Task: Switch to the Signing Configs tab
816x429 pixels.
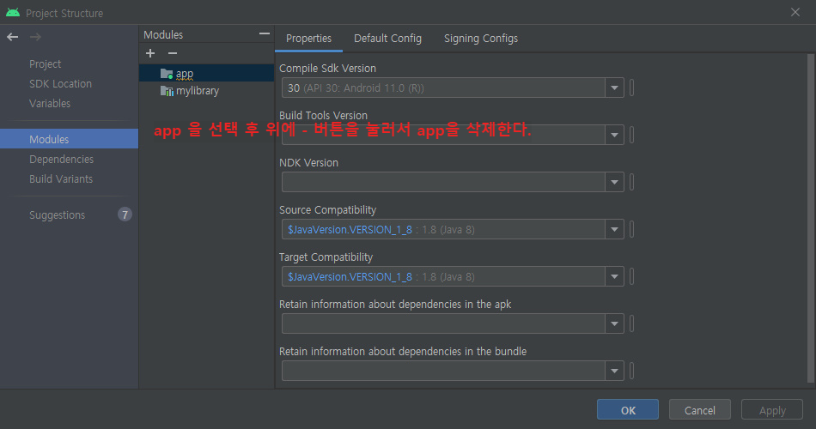Action: pyautogui.click(x=481, y=39)
